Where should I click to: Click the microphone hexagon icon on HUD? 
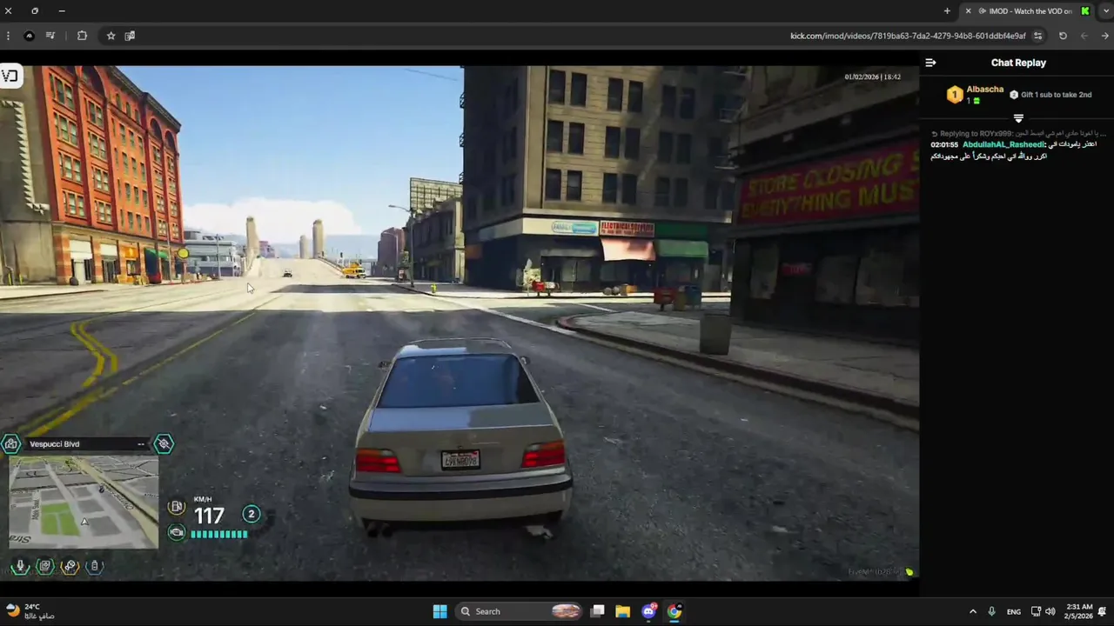pos(20,566)
